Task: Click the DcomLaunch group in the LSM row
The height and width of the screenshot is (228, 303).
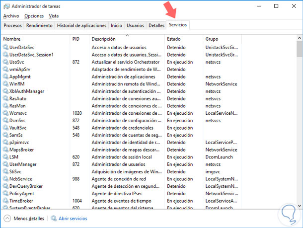Action: [x=219, y=156]
